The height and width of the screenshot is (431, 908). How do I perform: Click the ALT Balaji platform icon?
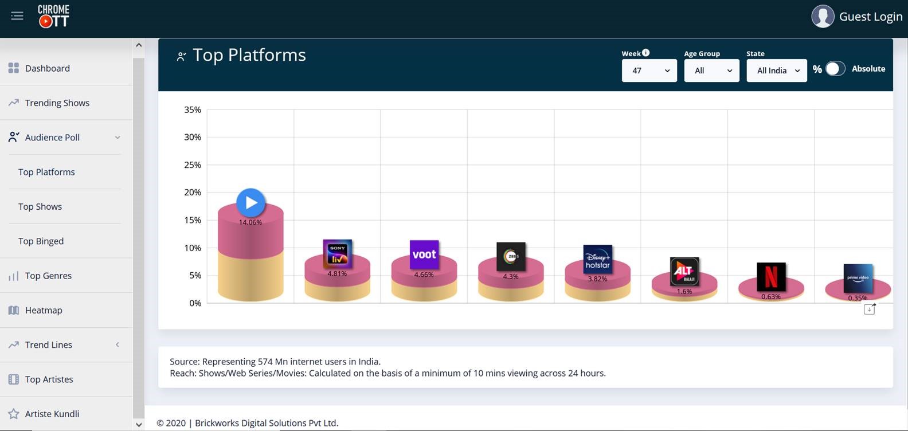[684, 272]
